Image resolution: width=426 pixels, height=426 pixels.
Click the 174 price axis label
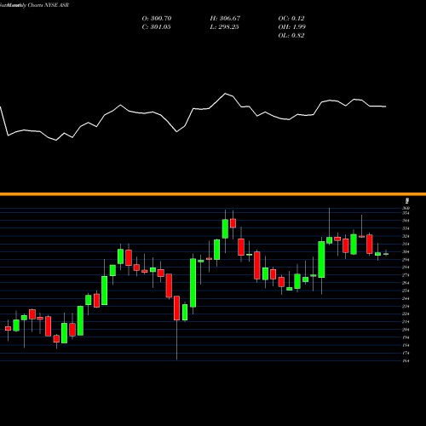pyautogui.click(x=406, y=353)
